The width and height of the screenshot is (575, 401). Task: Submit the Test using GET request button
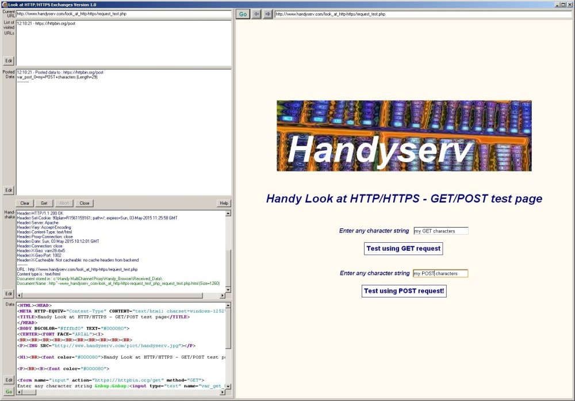point(404,249)
